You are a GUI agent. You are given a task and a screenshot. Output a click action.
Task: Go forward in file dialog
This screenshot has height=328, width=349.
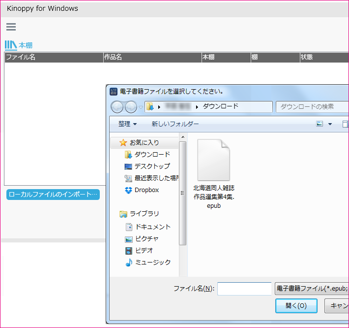(x=131, y=107)
